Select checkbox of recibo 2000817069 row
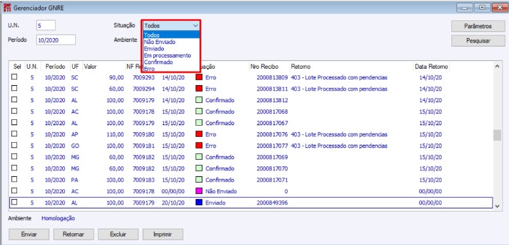 click(x=14, y=157)
